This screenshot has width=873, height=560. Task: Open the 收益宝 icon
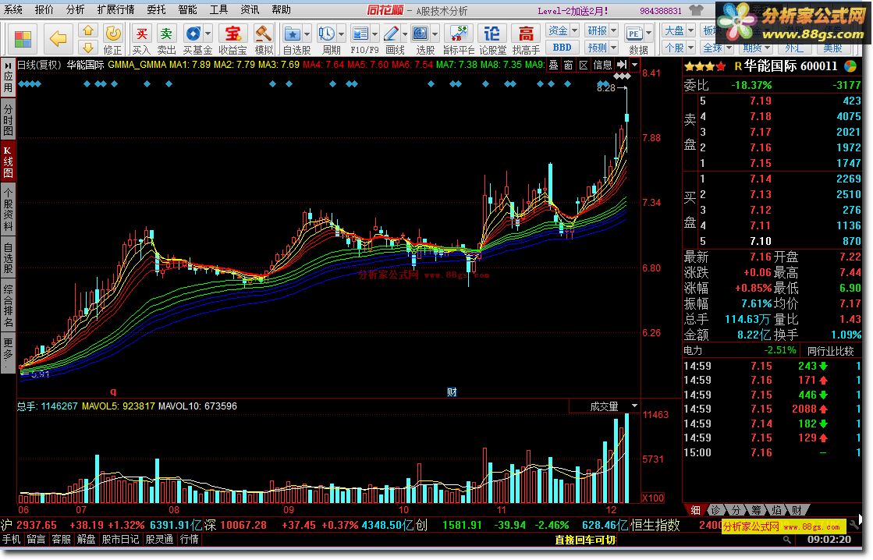(x=232, y=34)
